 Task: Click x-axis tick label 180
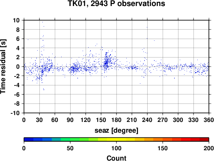click(116, 120)
